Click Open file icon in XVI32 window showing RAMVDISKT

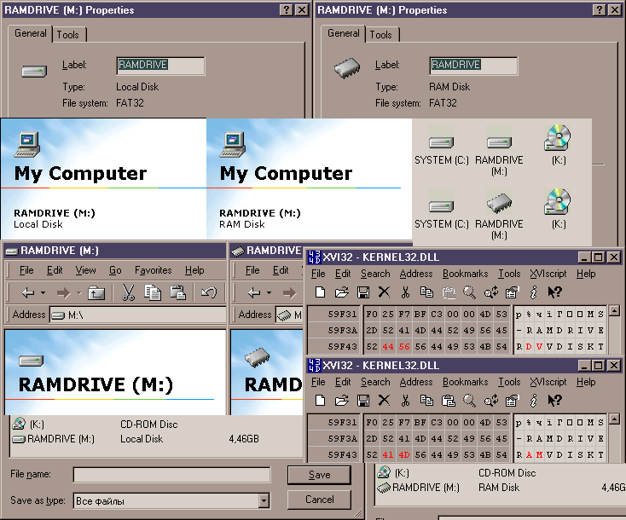pos(342,401)
